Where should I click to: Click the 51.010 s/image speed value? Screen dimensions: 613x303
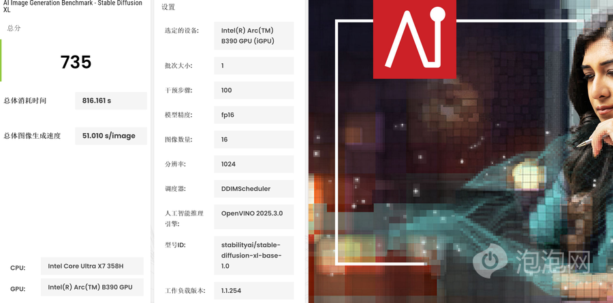[x=110, y=136]
